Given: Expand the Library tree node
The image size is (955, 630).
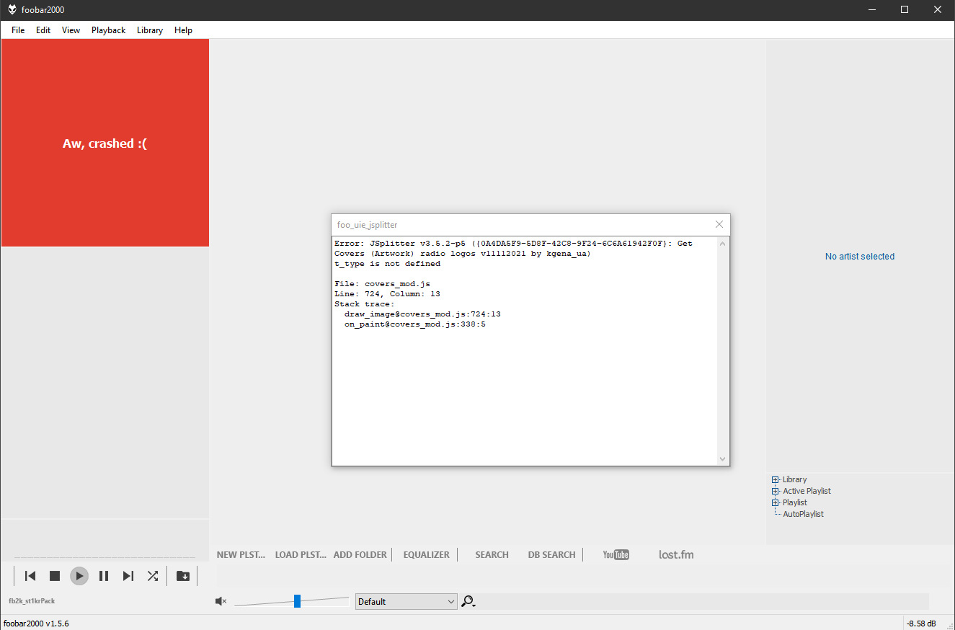Looking at the screenshot, I should 776,480.
